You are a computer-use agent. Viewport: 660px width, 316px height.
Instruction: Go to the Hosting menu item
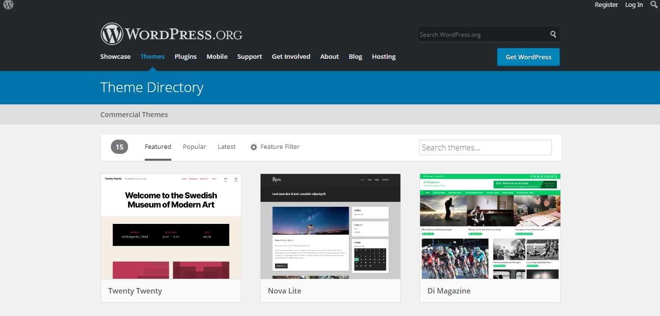pyautogui.click(x=383, y=56)
